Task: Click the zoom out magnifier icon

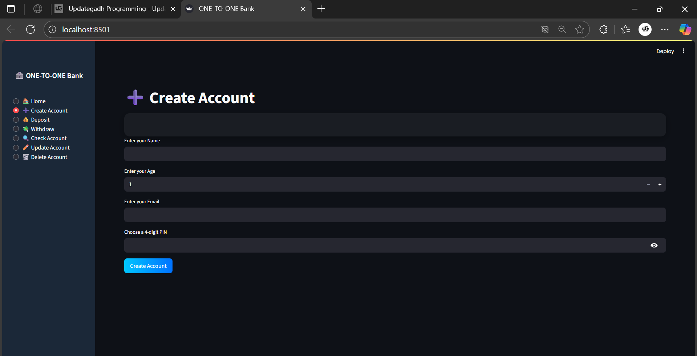Action: [x=562, y=29]
